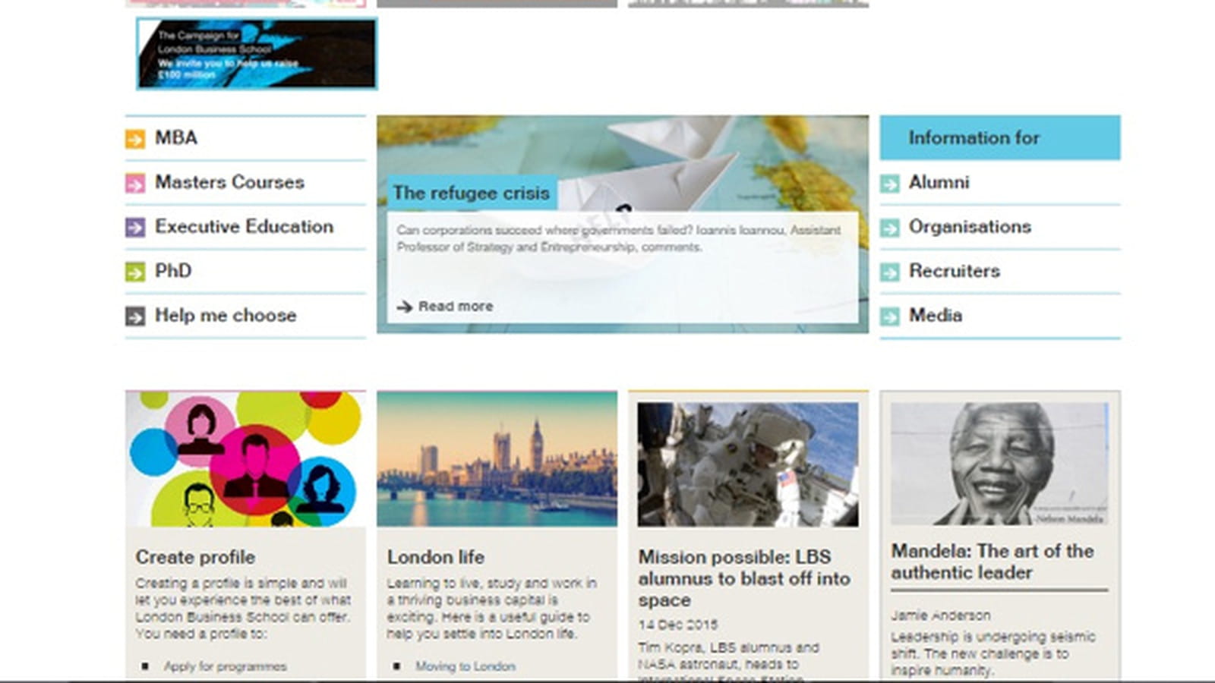Open the Create profile heading
The height and width of the screenshot is (683, 1215).
[195, 557]
